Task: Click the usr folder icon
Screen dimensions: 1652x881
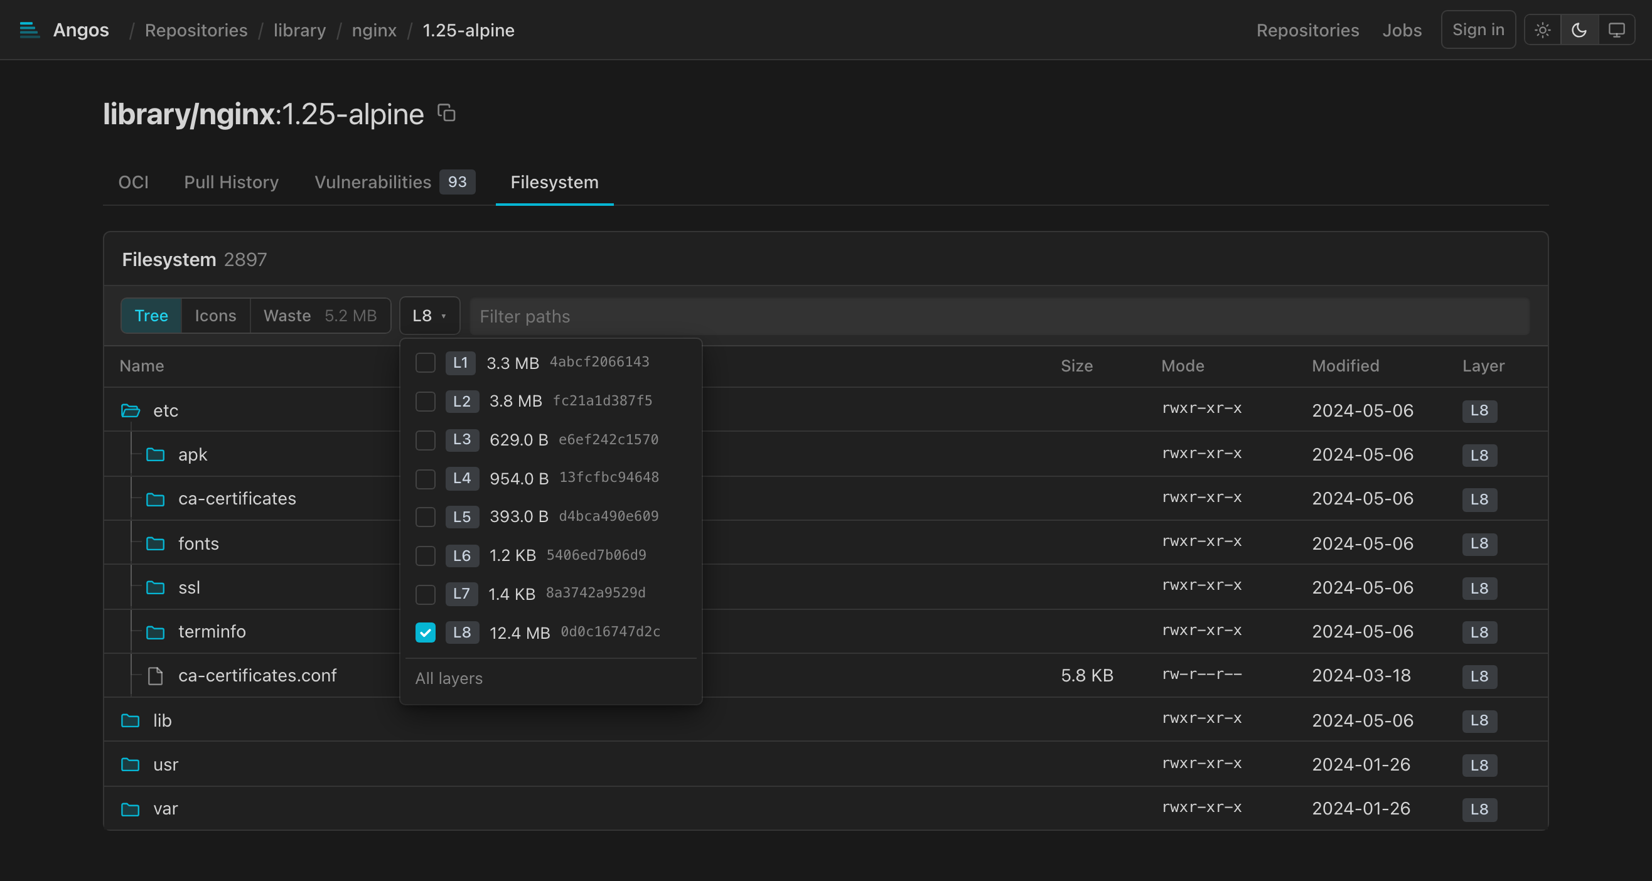Action: pos(130,764)
